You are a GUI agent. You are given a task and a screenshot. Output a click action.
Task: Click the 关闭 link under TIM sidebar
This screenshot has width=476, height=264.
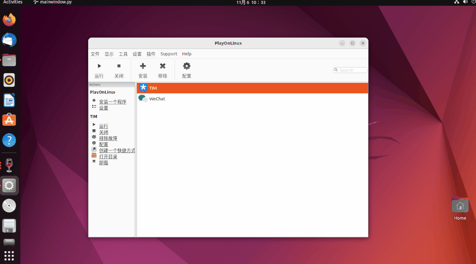click(104, 132)
